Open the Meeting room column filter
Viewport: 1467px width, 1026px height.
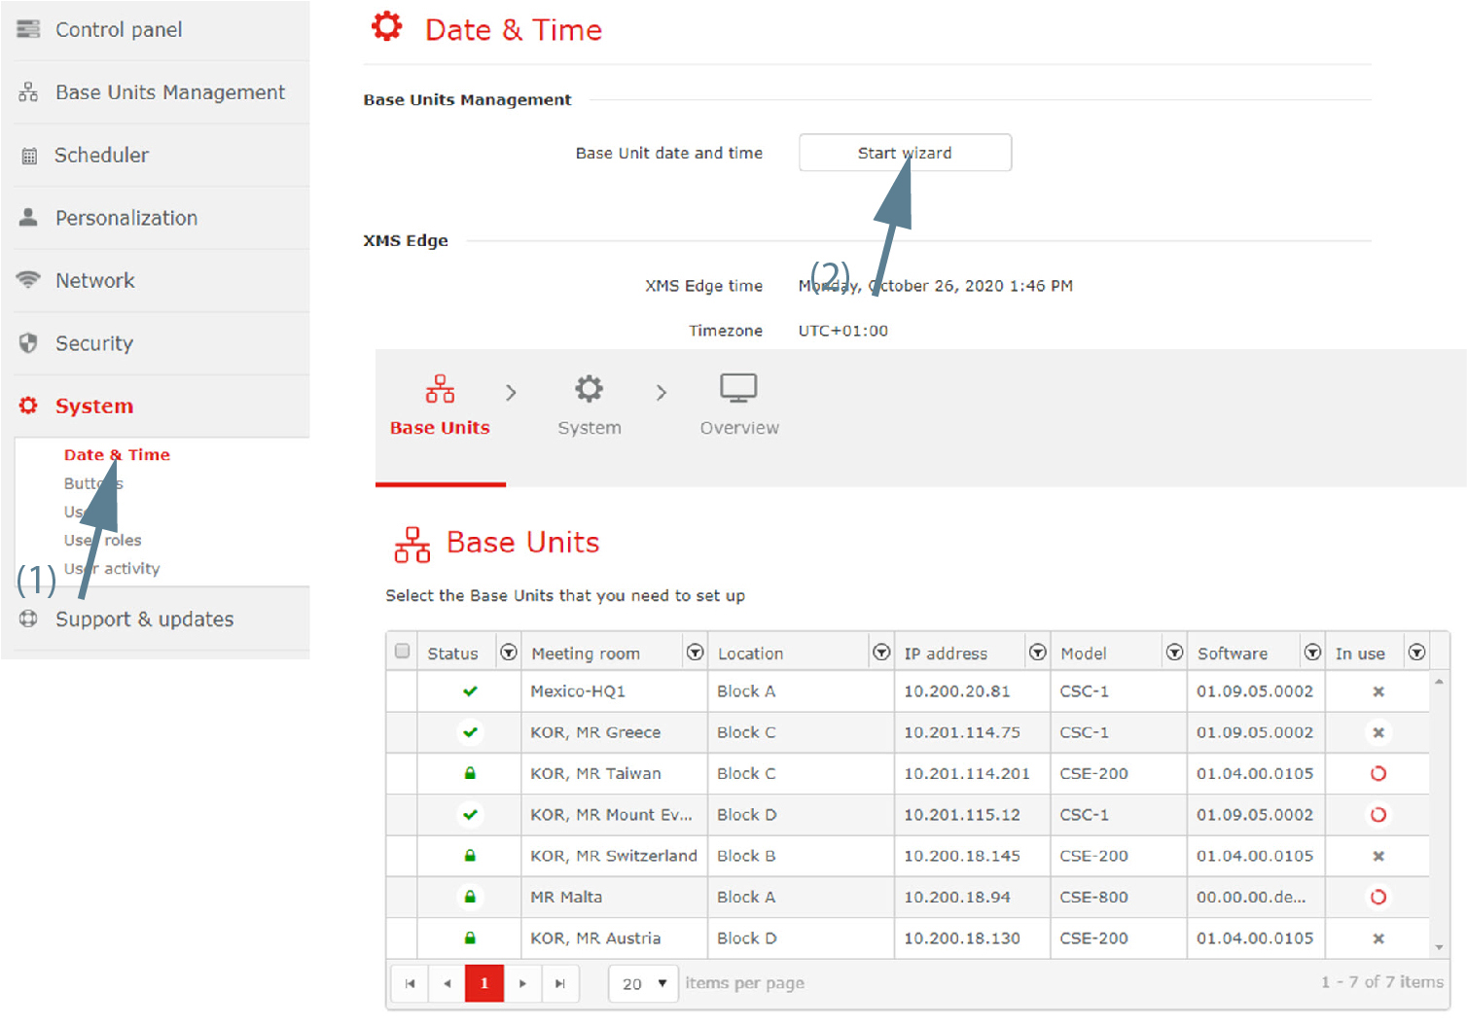(x=695, y=653)
